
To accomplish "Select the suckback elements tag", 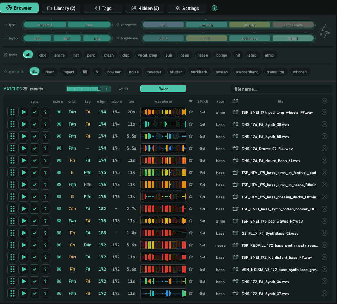I will click(199, 72).
